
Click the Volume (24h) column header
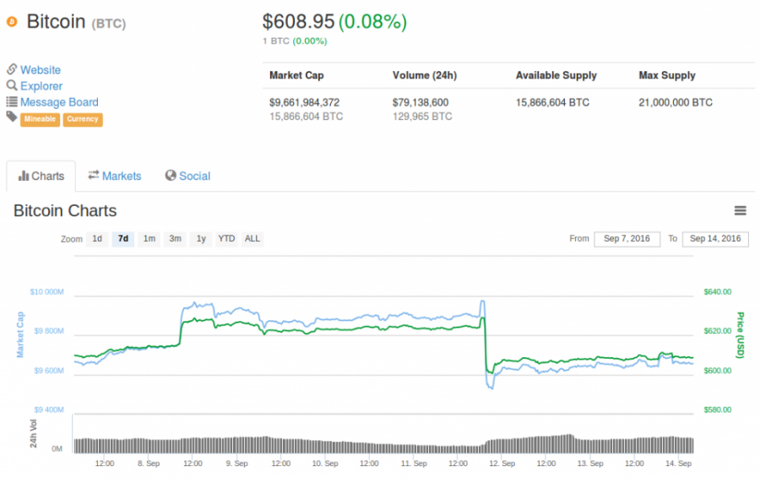(x=425, y=75)
